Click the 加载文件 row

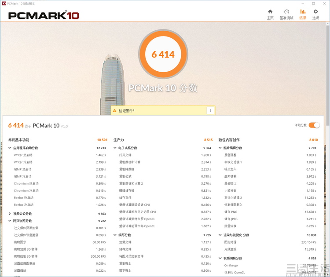[x=165, y=242]
